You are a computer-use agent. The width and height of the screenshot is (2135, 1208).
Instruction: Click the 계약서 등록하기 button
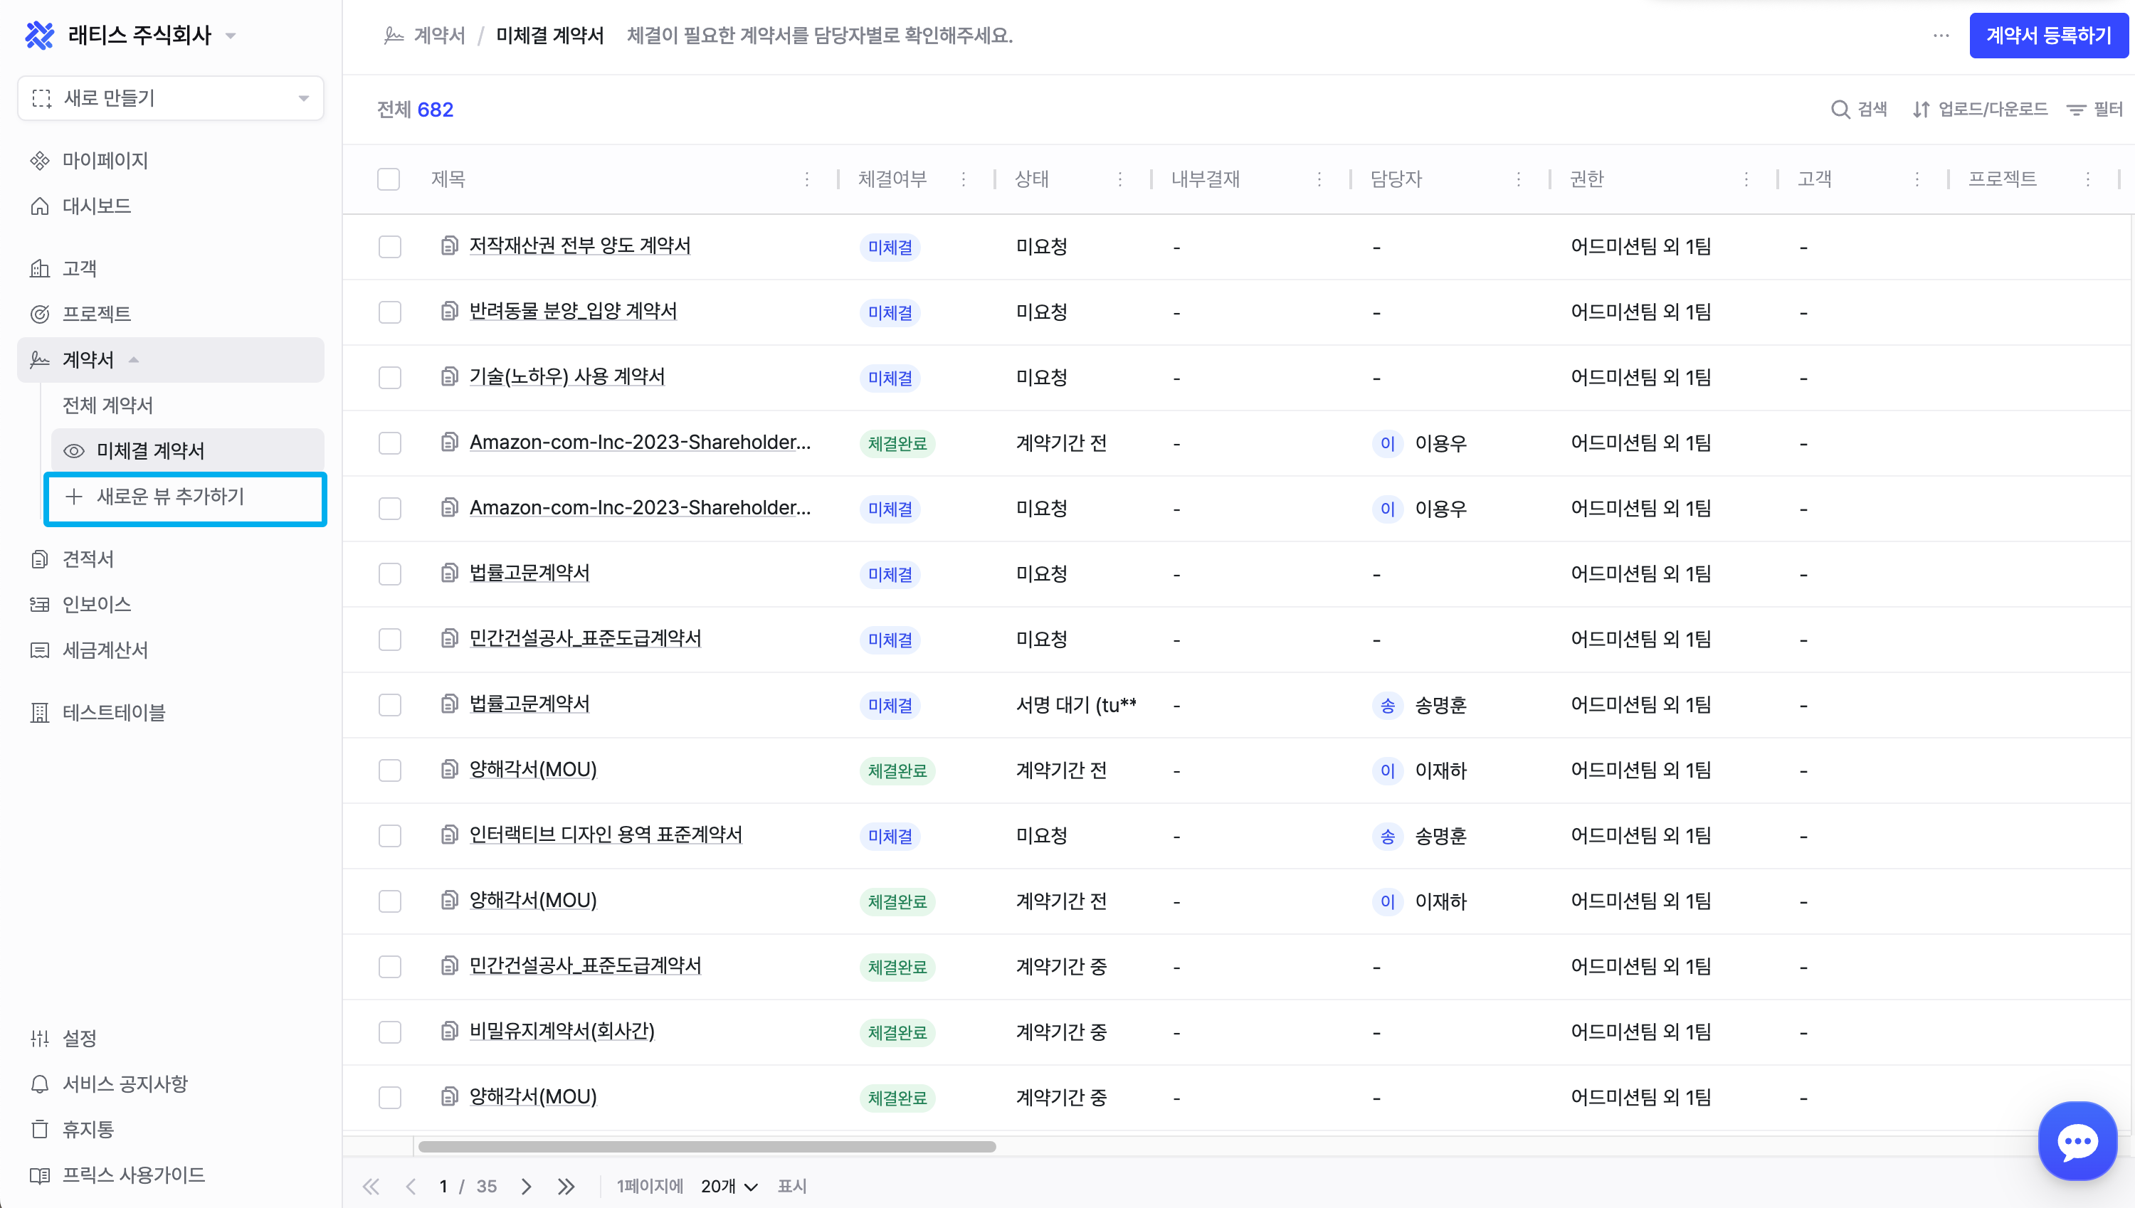[2048, 36]
